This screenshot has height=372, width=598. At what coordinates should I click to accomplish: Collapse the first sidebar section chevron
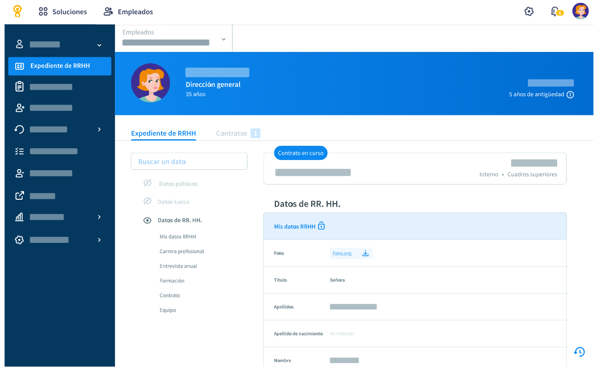click(99, 45)
